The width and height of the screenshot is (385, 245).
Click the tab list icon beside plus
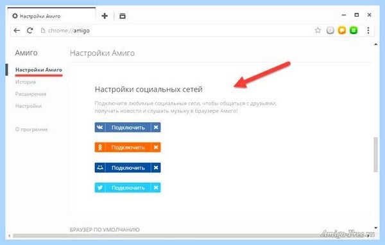point(123,16)
